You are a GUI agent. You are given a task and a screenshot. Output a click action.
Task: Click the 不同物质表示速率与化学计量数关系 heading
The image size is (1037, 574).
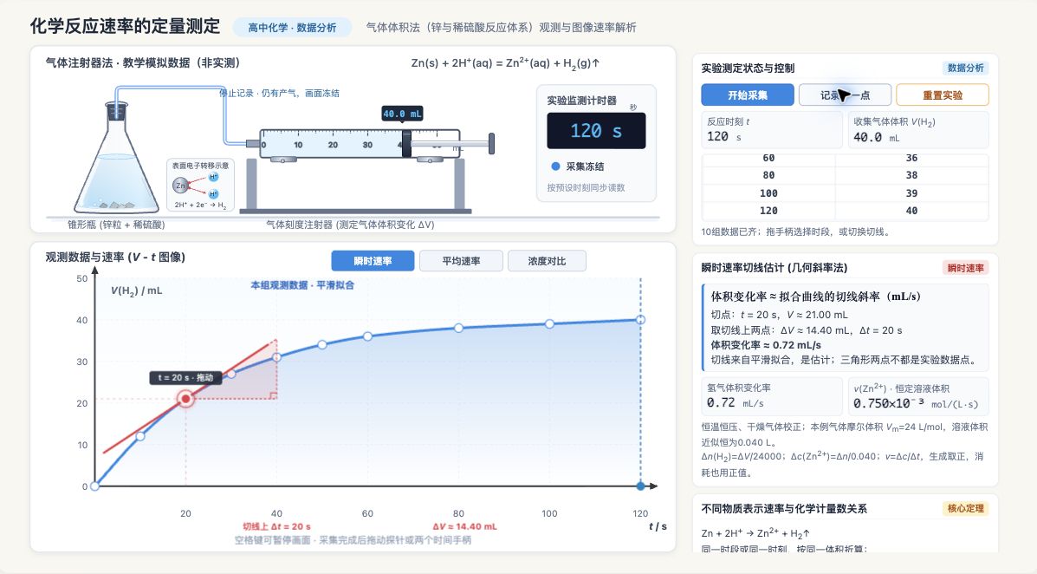pyautogui.click(x=784, y=508)
